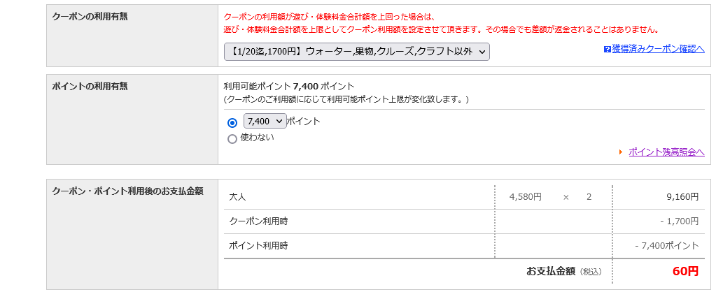Open the ポイント残高照会へ link

click(666, 152)
